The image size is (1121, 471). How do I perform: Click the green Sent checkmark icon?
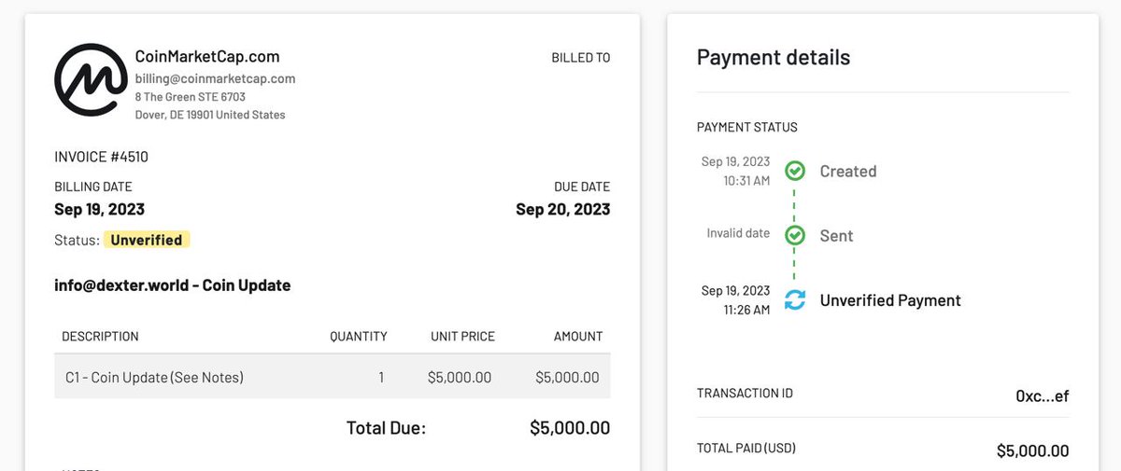coord(795,235)
